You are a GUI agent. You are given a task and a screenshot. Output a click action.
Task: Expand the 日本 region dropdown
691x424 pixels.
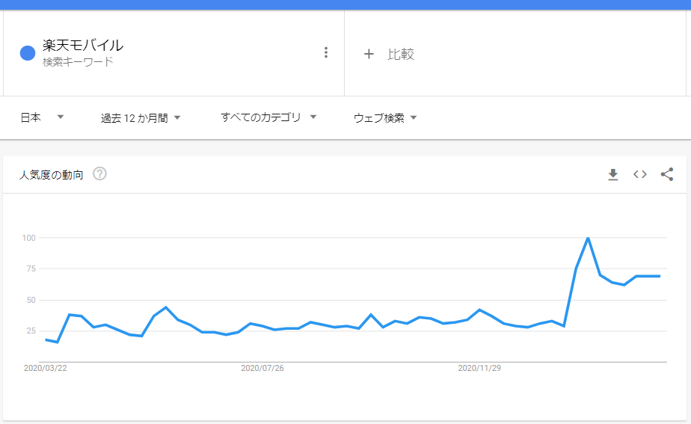tap(42, 117)
